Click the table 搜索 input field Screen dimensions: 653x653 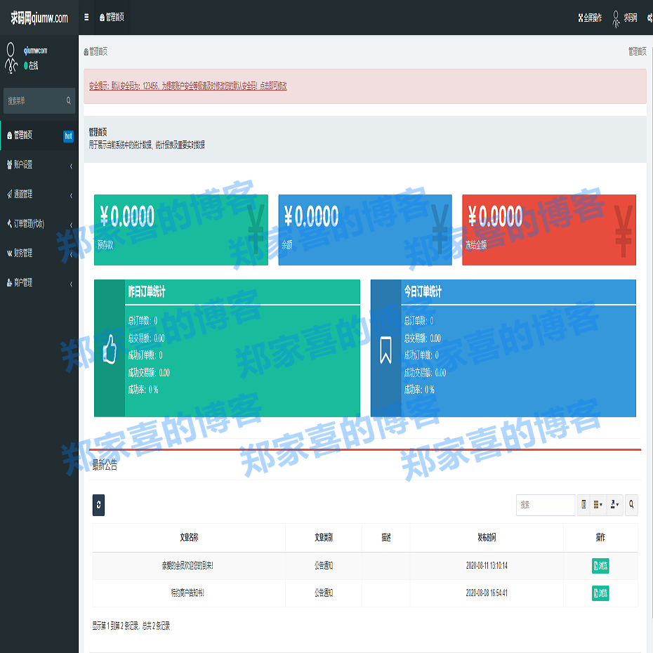(x=545, y=504)
